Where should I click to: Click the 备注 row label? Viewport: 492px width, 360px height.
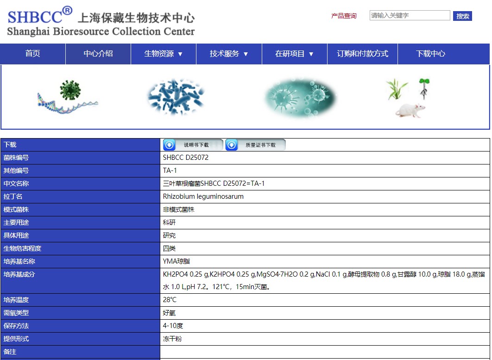click(x=10, y=352)
